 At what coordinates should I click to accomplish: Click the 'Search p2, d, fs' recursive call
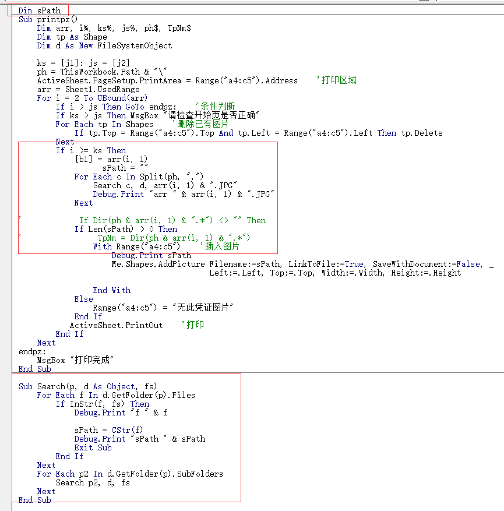pyautogui.click(x=93, y=482)
